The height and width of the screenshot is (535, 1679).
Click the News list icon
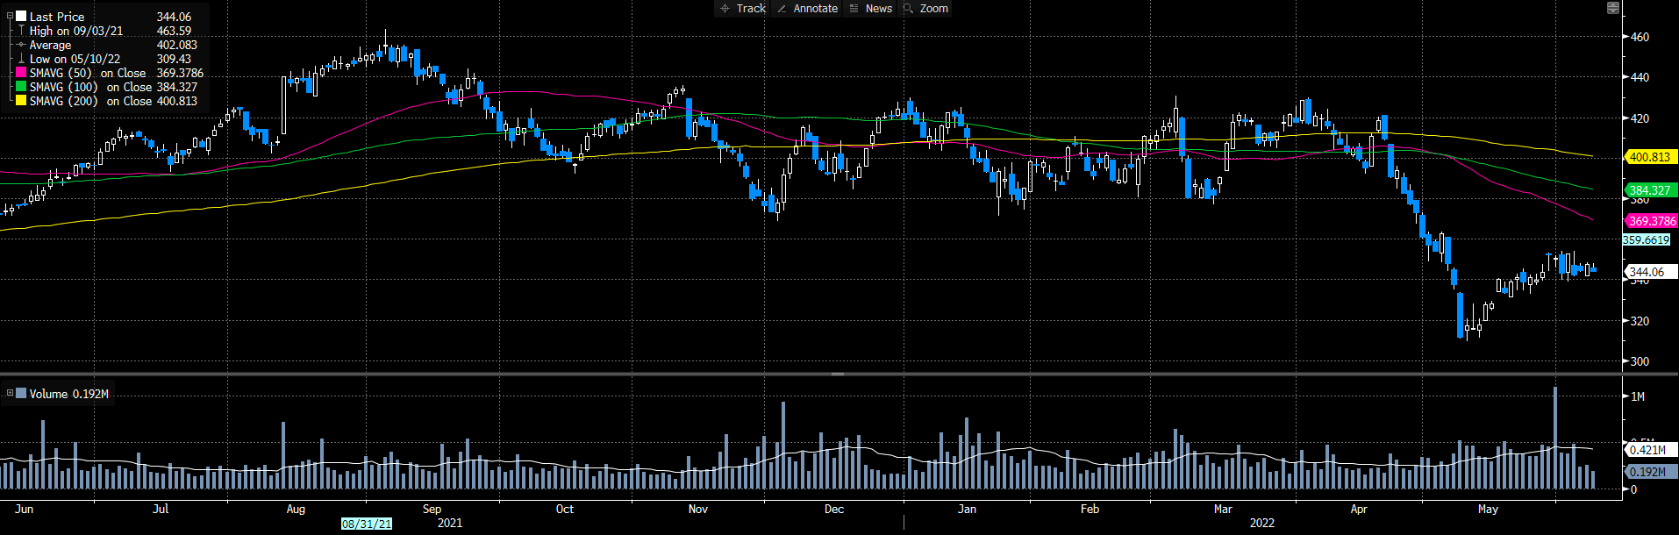point(854,9)
